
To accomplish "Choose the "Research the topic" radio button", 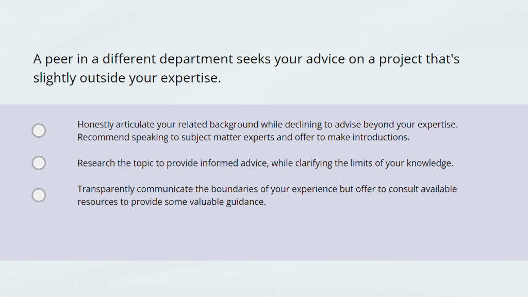I will (x=39, y=163).
